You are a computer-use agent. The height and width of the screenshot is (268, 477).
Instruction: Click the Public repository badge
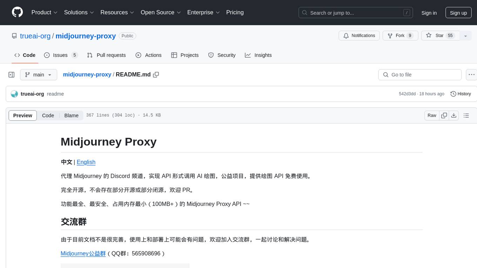[x=127, y=36]
